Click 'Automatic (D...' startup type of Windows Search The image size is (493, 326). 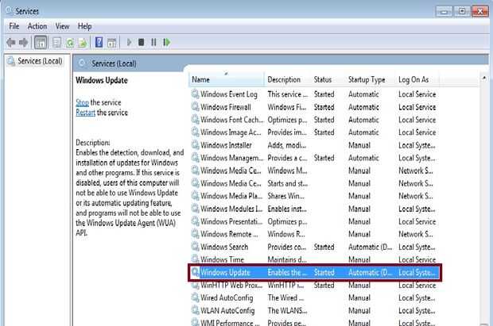370,247
